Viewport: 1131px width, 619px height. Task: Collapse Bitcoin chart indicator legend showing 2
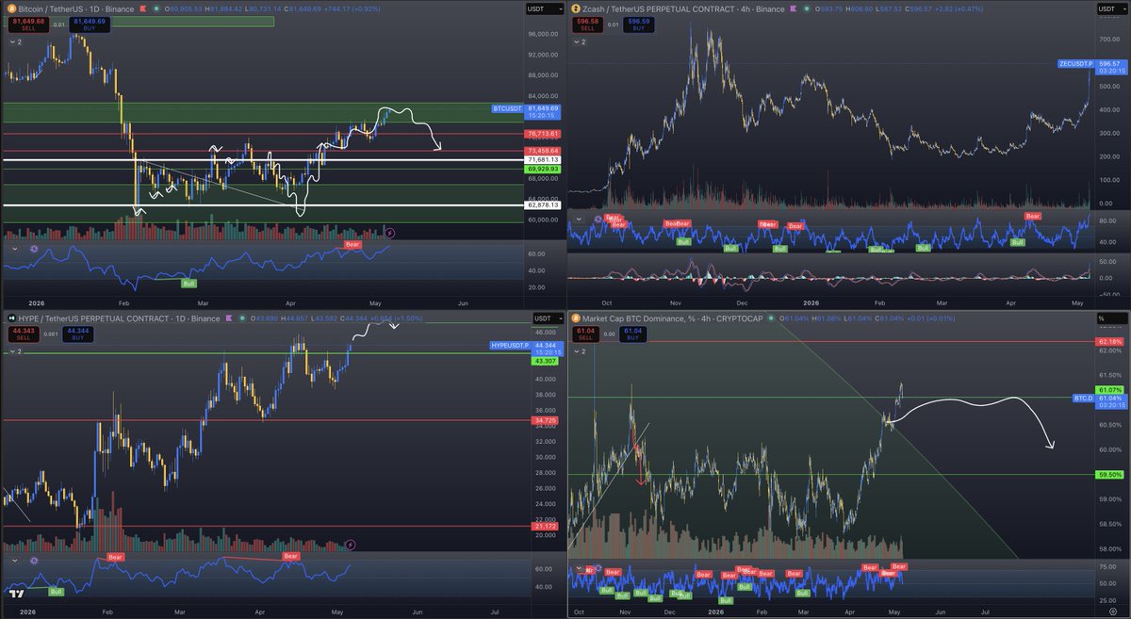pyautogui.click(x=18, y=43)
